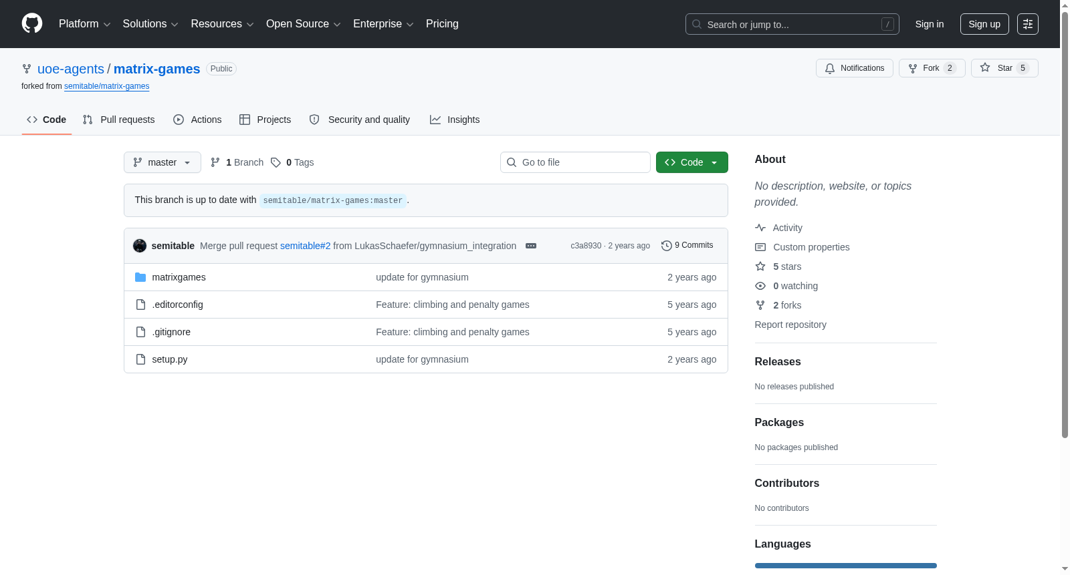This screenshot has width=1070, height=575.
Task: Open the command palette icon button
Action: pos(1028,24)
